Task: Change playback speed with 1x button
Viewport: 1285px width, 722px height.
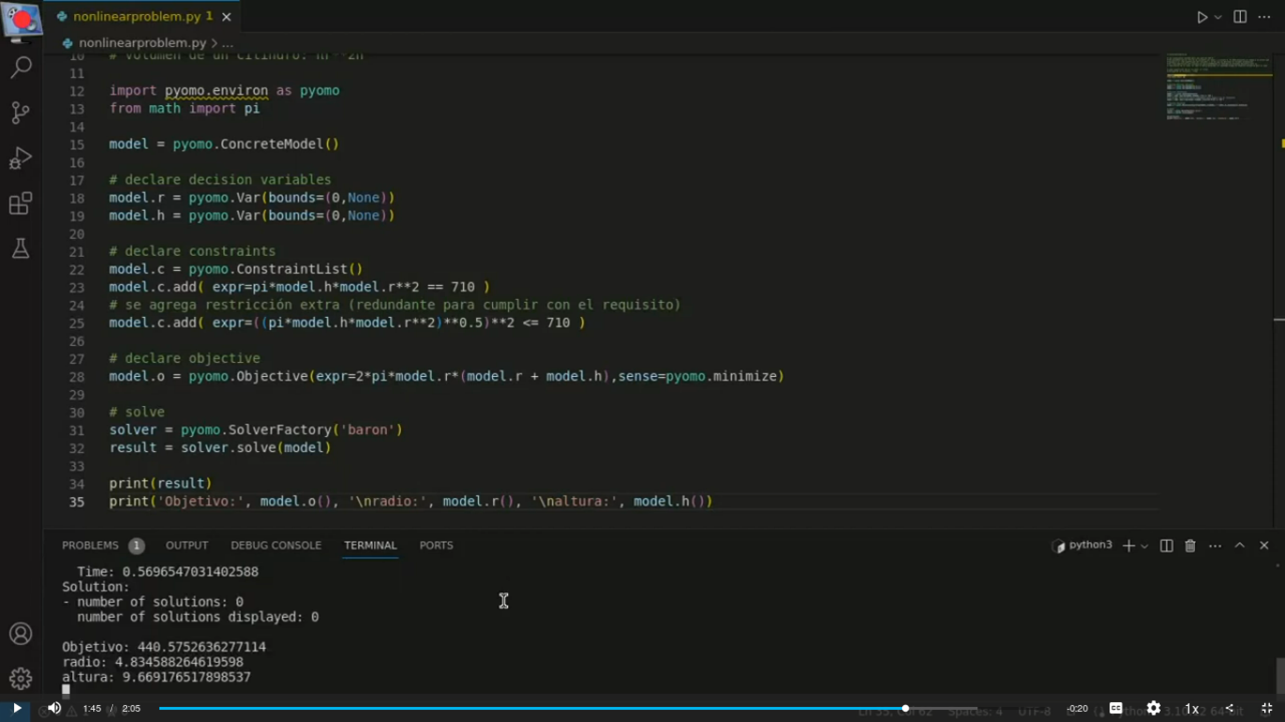Action: click(1191, 708)
